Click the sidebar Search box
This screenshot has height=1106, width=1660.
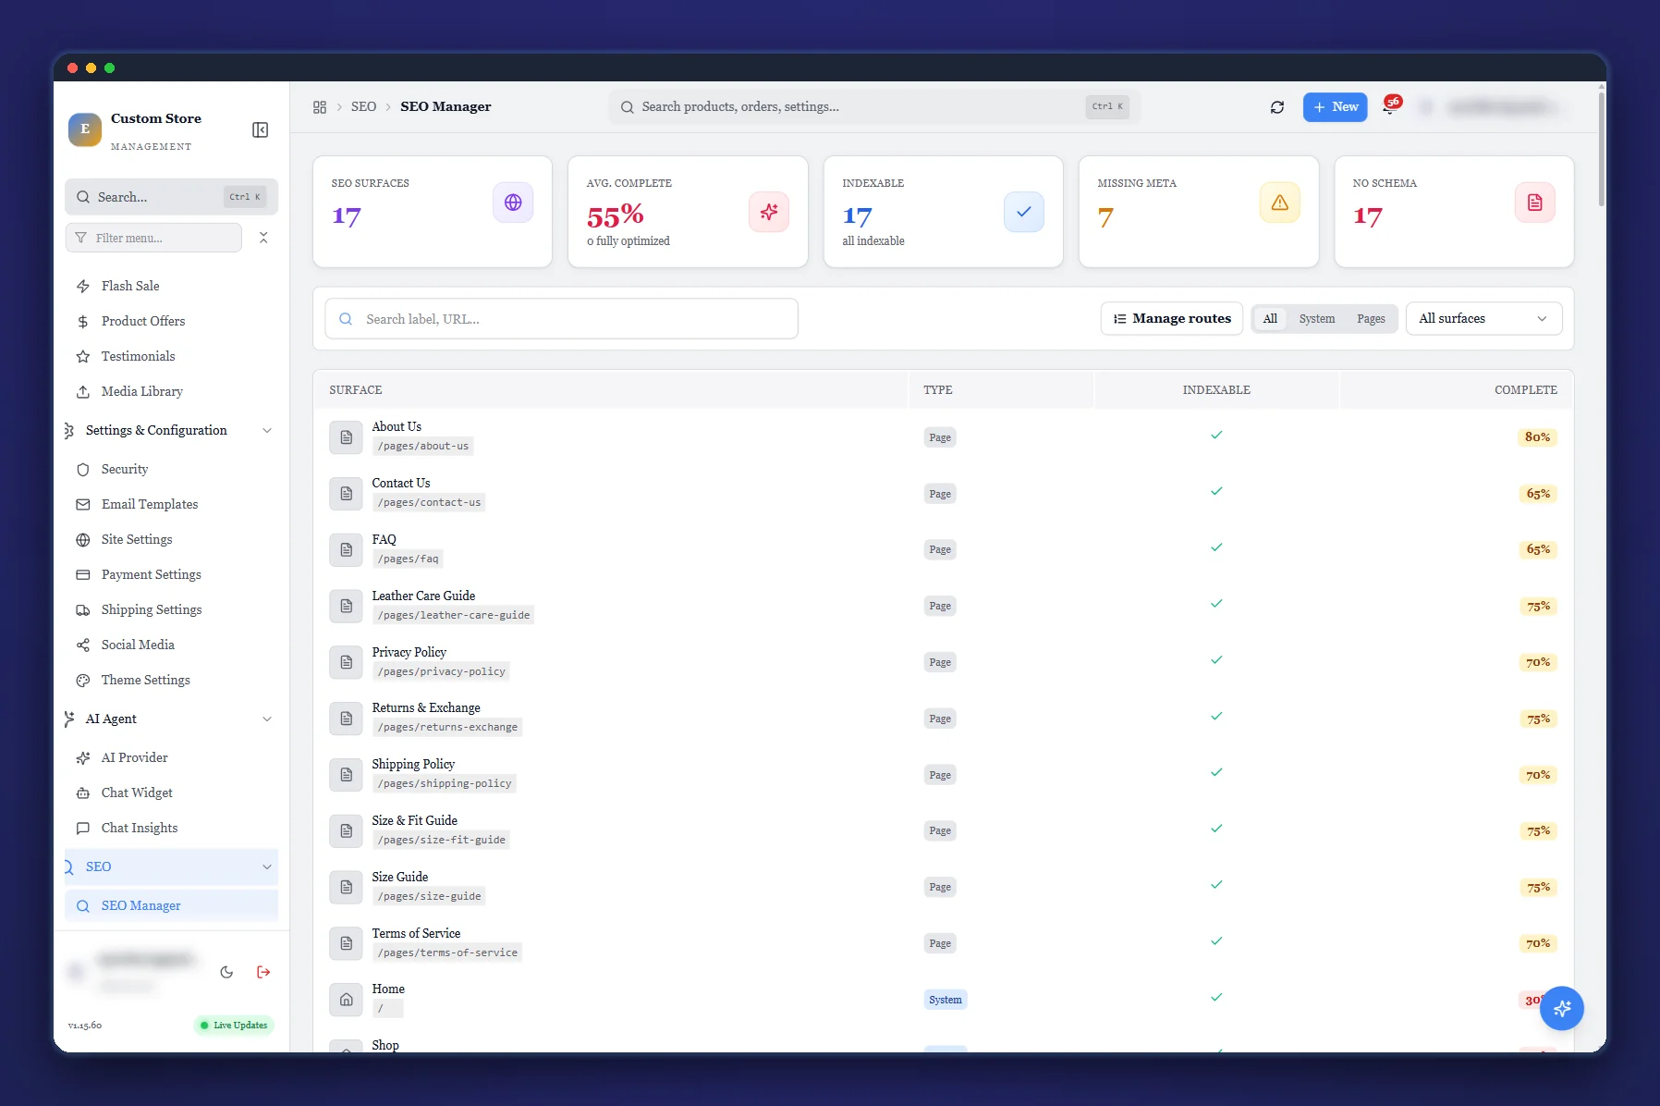tap(171, 197)
